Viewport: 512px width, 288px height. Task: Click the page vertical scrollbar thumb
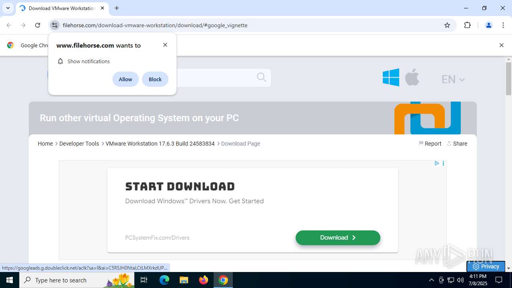(508, 78)
